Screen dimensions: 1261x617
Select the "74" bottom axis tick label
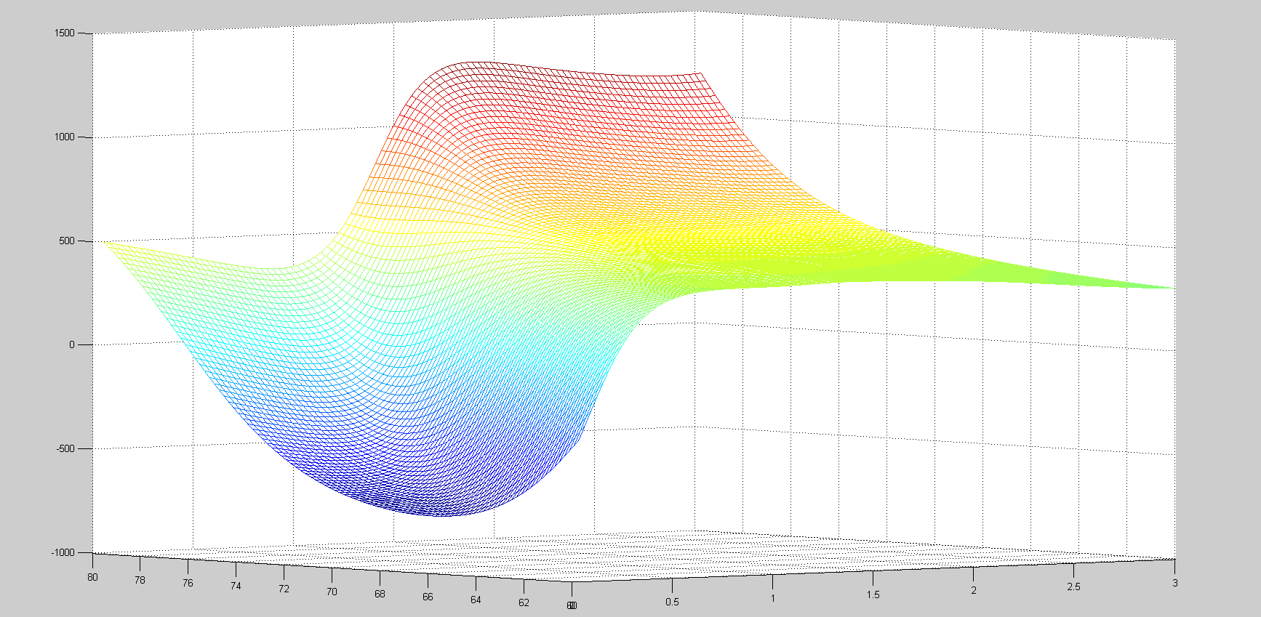click(x=236, y=586)
